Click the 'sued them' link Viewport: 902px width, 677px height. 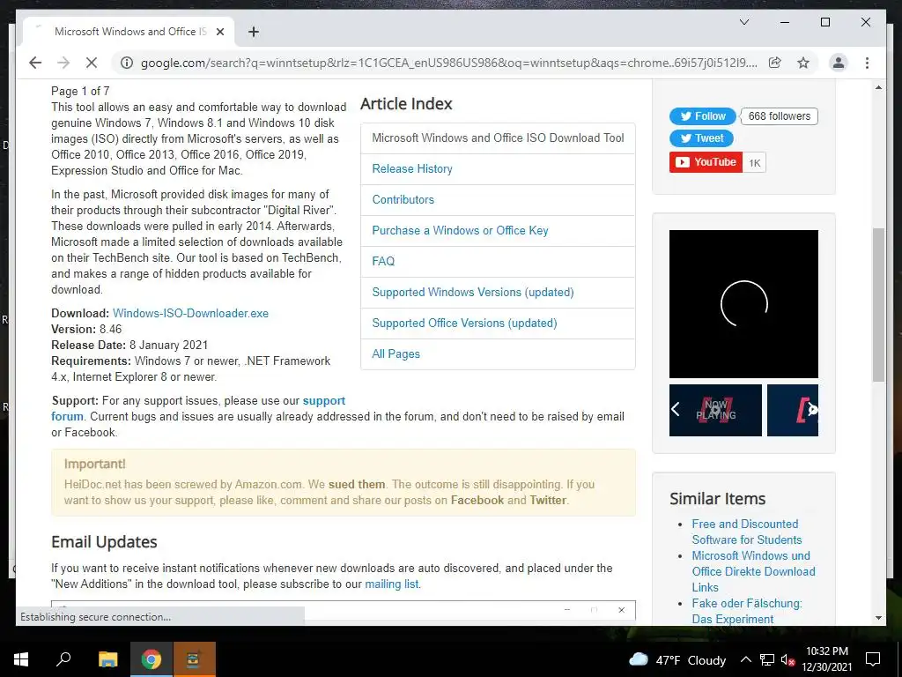(357, 484)
